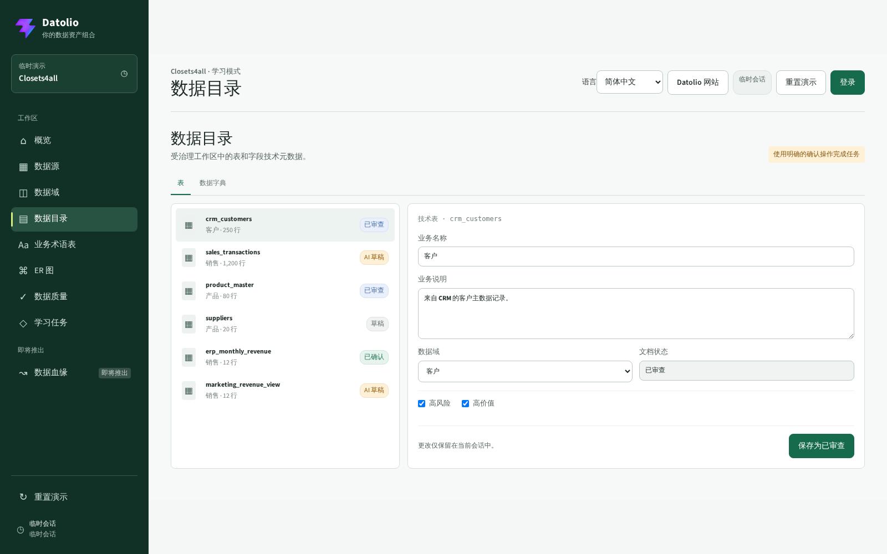Open 数据质量 in the sidebar
The width and height of the screenshot is (887, 554).
click(x=74, y=297)
